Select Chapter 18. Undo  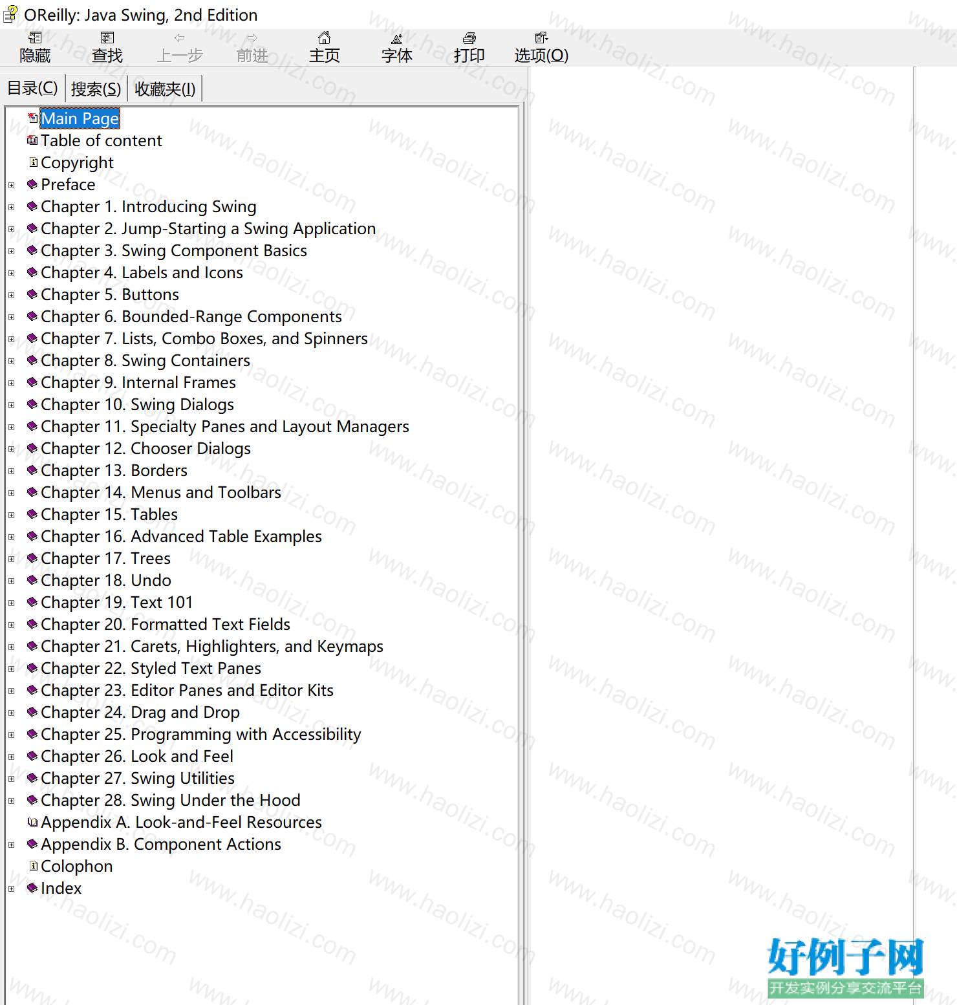coord(106,580)
